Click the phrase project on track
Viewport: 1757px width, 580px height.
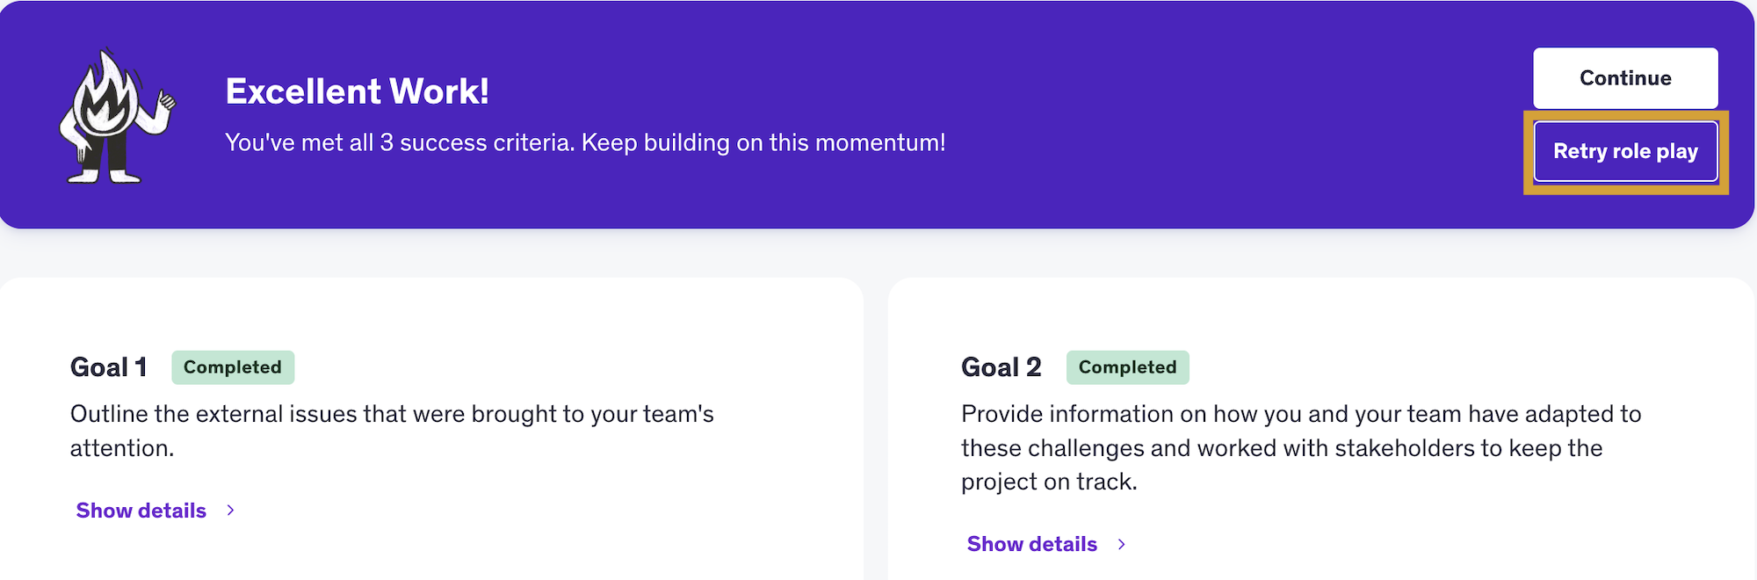(x=1048, y=482)
